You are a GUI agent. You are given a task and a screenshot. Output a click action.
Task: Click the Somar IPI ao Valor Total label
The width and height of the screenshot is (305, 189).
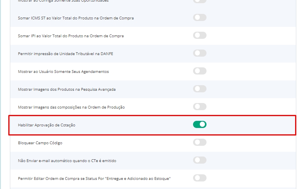(71, 36)
